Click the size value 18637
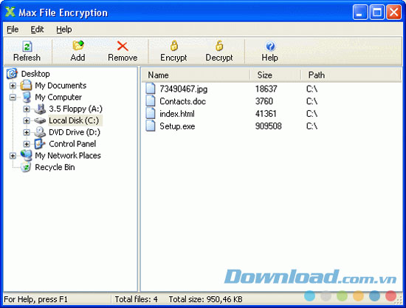 coord(266,89)
